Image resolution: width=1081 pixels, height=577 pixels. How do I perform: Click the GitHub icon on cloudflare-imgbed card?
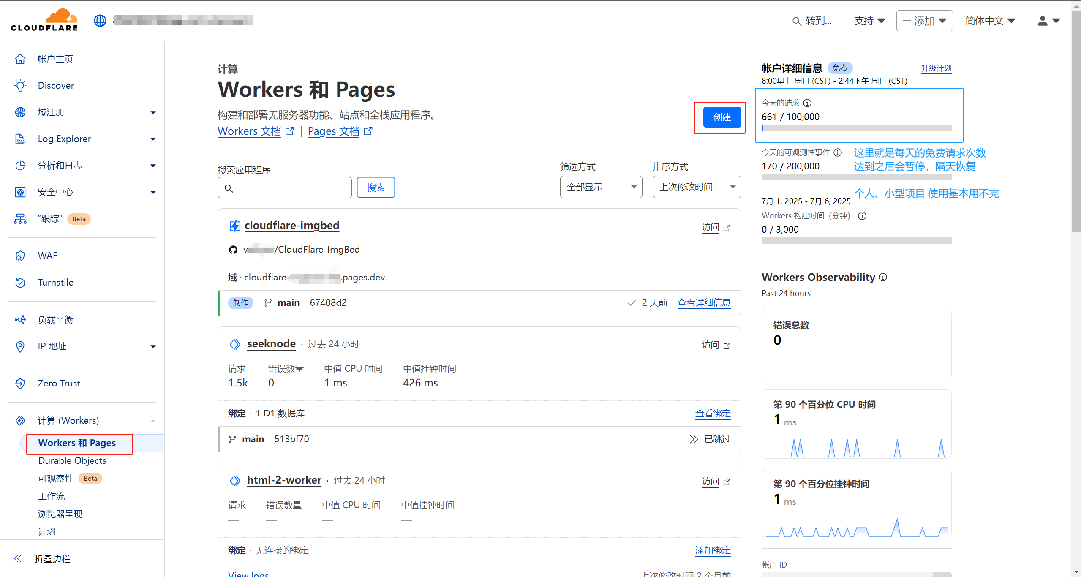click(x=233, y=249)
